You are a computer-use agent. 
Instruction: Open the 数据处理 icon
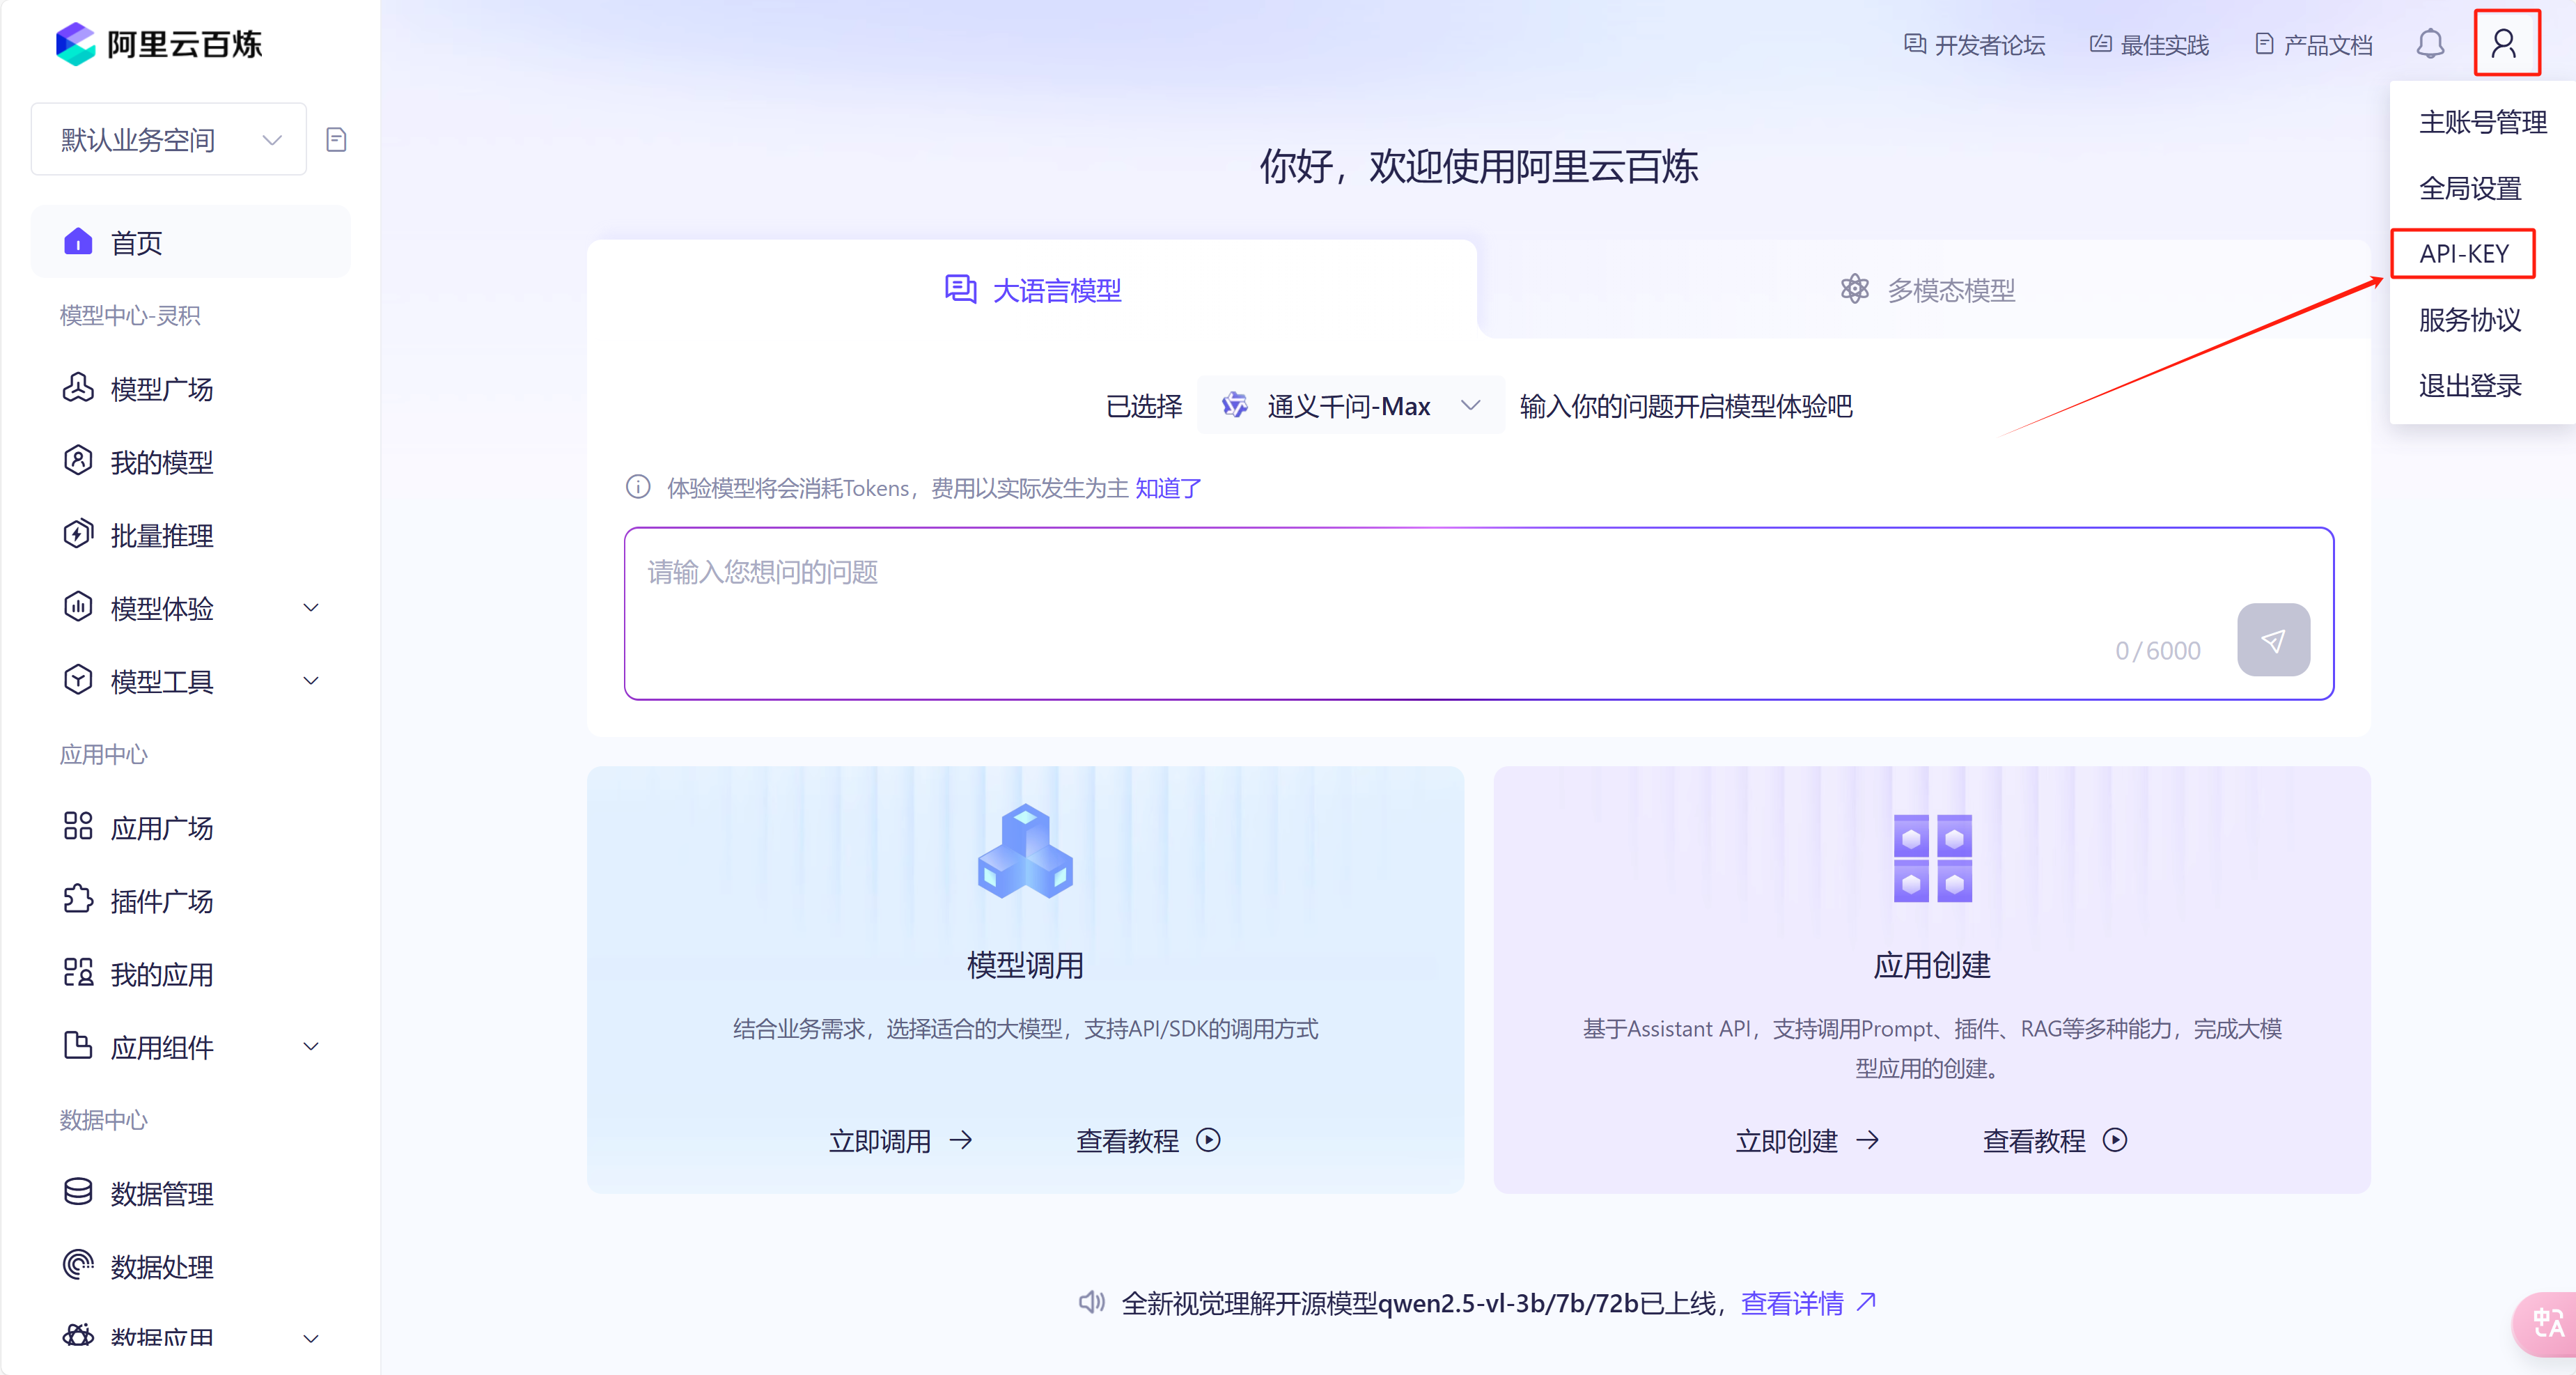click(x=78, y=1265)
